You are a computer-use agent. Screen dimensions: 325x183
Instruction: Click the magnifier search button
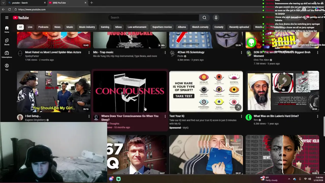pyautogui.click(x=204, y=18)
